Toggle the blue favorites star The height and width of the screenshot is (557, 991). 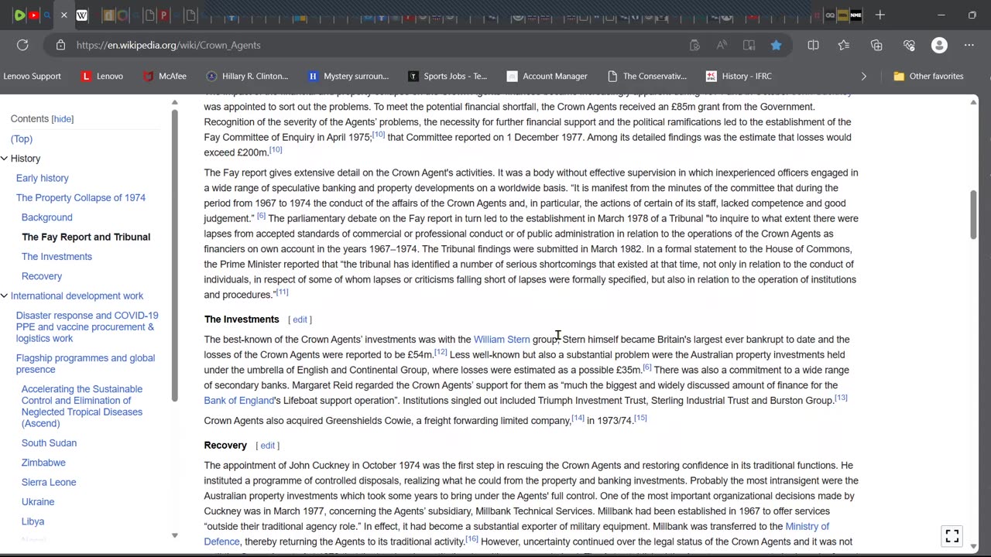[x=776, y=45]
